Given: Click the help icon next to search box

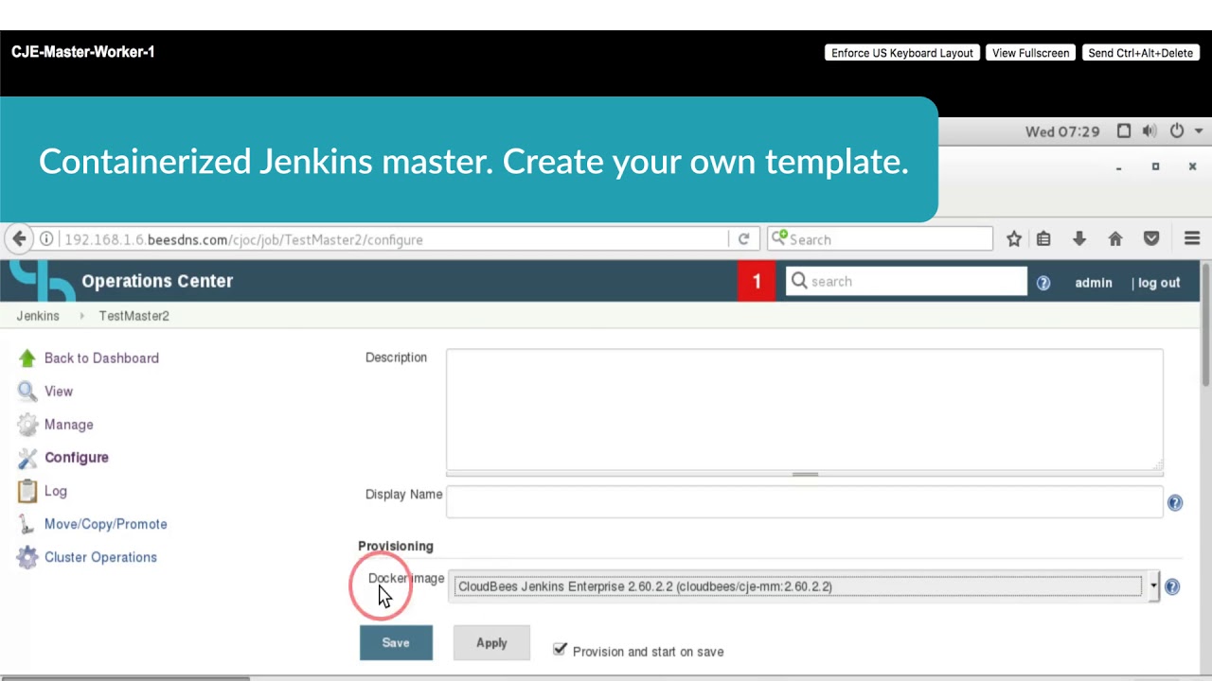Looking at the screenshot, I should pyautogui.click(x=1043, y=283).
